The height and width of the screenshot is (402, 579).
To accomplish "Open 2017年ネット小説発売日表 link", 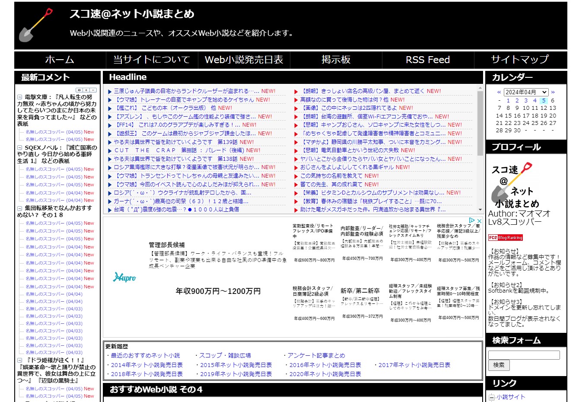I will pos(414,365).
